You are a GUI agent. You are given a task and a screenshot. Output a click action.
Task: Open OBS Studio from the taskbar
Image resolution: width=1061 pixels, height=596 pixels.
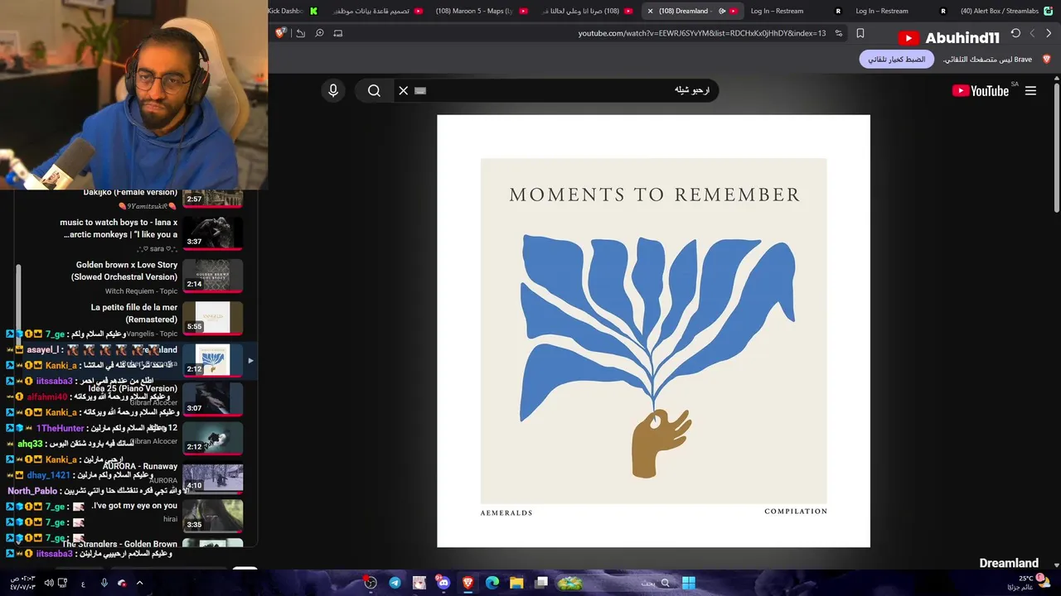[371, 583]
